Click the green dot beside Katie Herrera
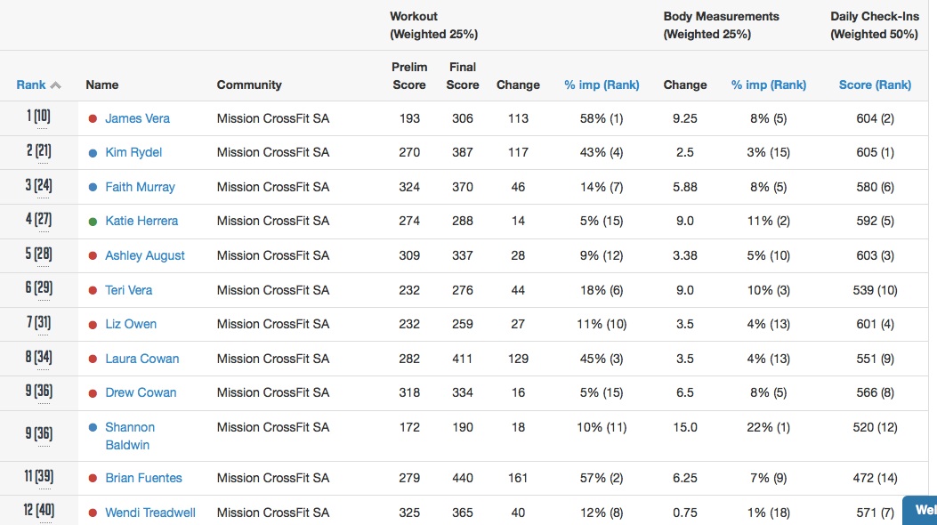The height and width of the screenshot is (525, 937). (93, 222)
